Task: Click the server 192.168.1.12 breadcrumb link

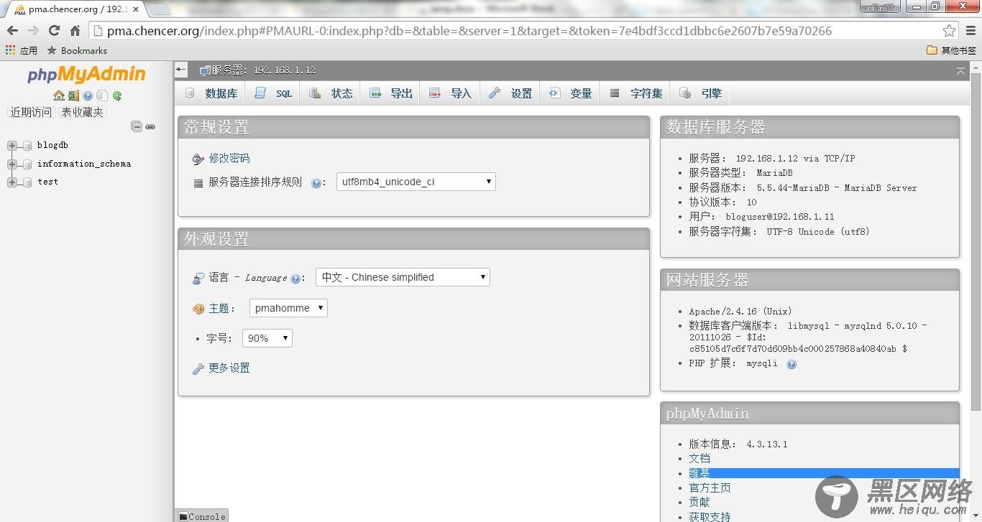Action: pos(263,70)
